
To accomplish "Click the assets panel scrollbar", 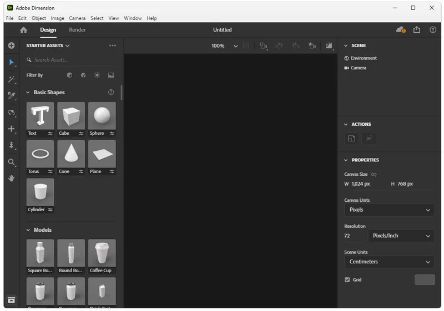I will click(122, 93).
